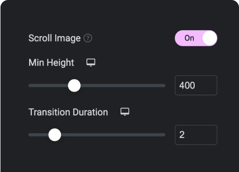Click the "On" text inside the pink switch

click(x=189, y=38)
